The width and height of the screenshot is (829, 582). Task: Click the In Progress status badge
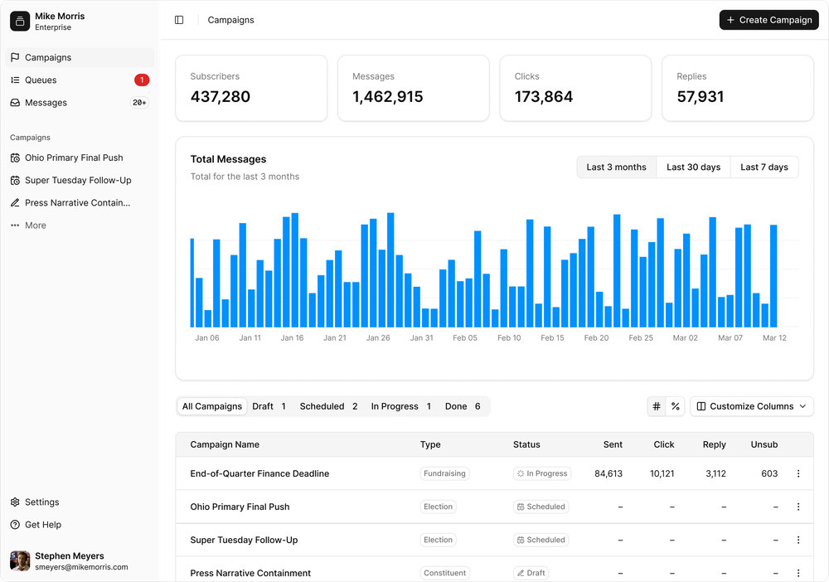[x=542, y=473]
